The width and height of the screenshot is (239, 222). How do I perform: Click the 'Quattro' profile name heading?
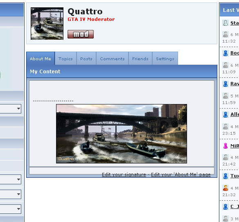tap(85, 12)
